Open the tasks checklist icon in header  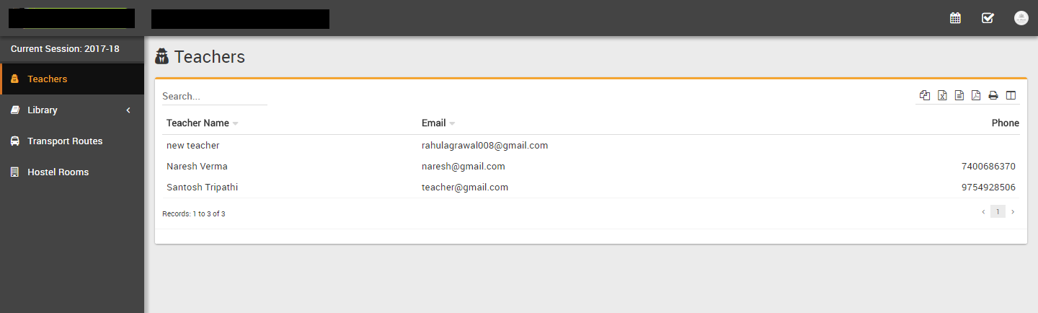pyautogui.click(x=988, y=18)
